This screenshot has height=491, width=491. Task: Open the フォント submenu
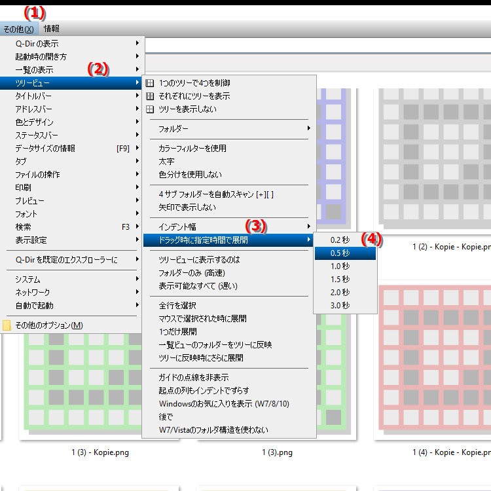(71, 214)
